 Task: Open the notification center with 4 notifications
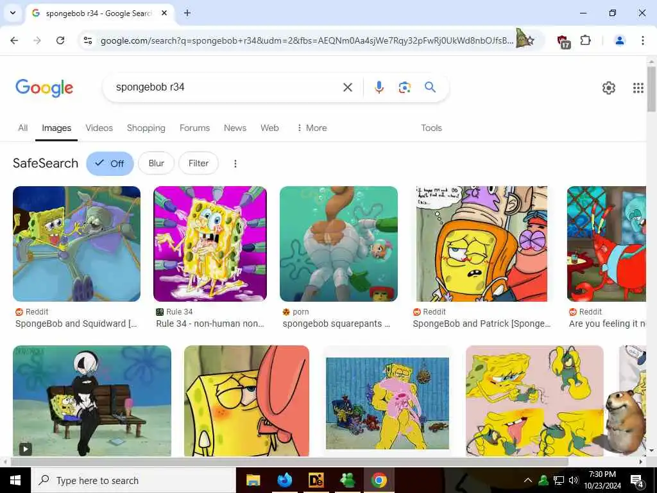coord(637,481)
